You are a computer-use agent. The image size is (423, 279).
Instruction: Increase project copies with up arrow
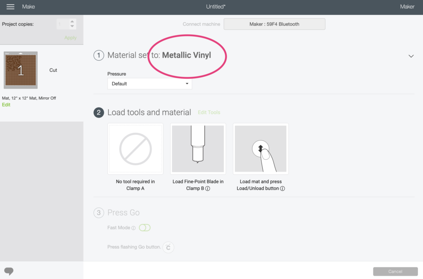(72, 21)
